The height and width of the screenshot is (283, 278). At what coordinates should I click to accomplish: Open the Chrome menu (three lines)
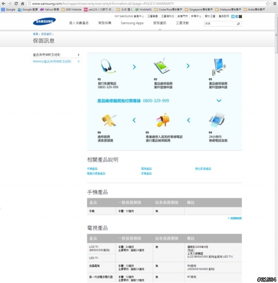[275, 3]
